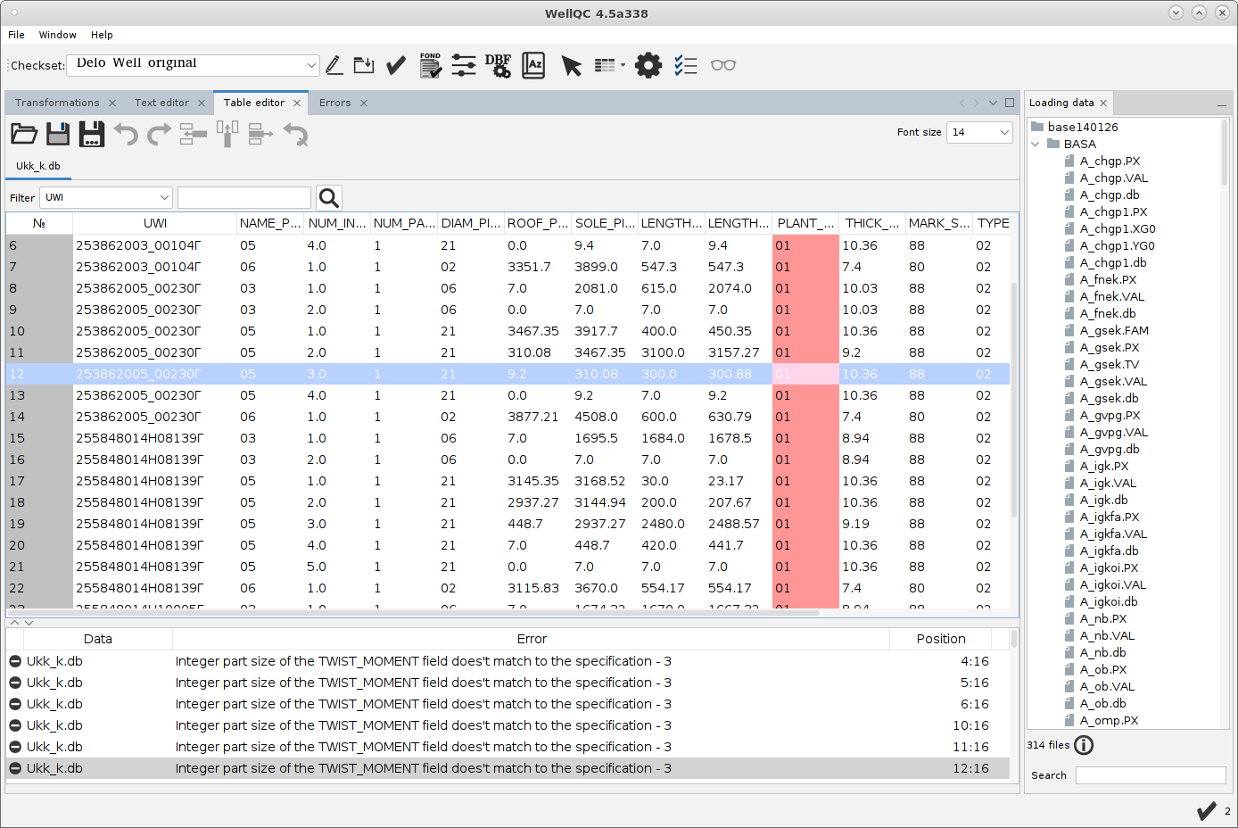Viewport: 1238px width, 828px height.
Task: Click the info icon next to 314 files
Action: 1084,745
